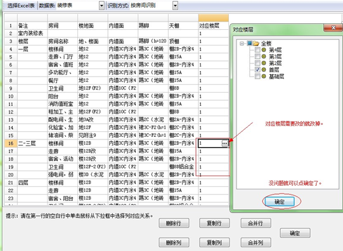Click the icon beside 第3层
This screenshot has height=251, width=343.
point(264,56)
